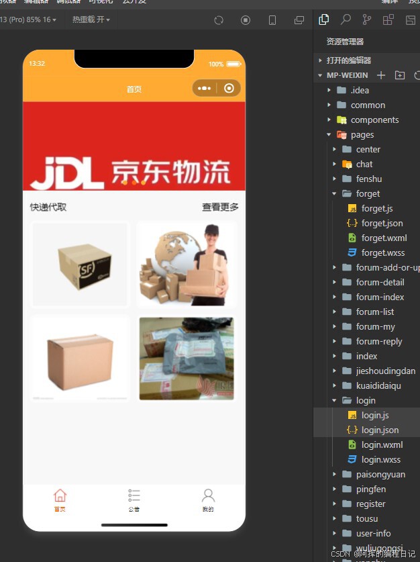420x562 pixels.
Task: Expand the components folder
Action: (x=329, y=120)
